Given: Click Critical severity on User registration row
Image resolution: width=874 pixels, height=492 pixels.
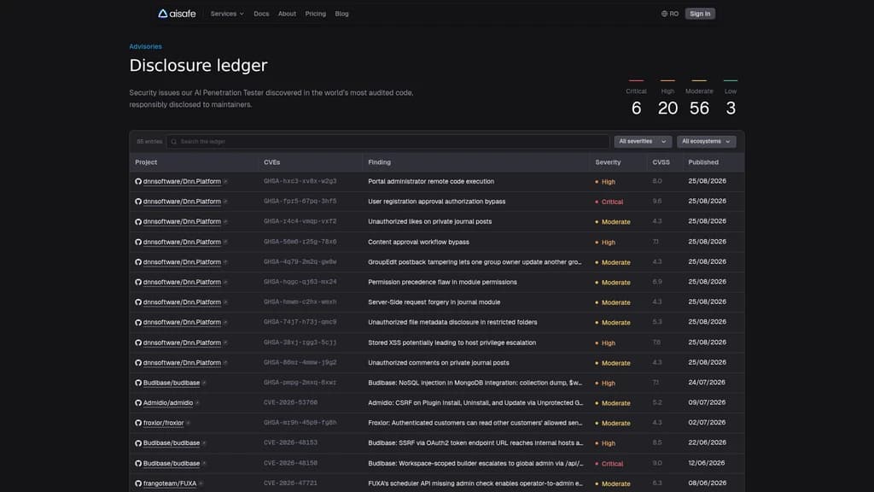Looking at the screenshot, I should (609, 202).
